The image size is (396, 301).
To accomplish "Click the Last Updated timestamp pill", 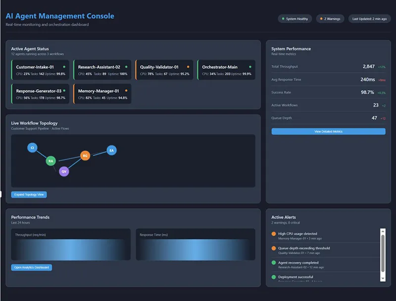I will coord(369,19).
